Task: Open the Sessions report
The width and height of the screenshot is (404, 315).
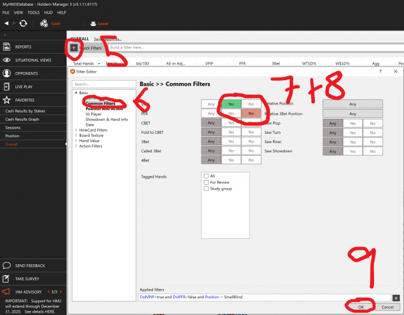Action: coord(13,127)
